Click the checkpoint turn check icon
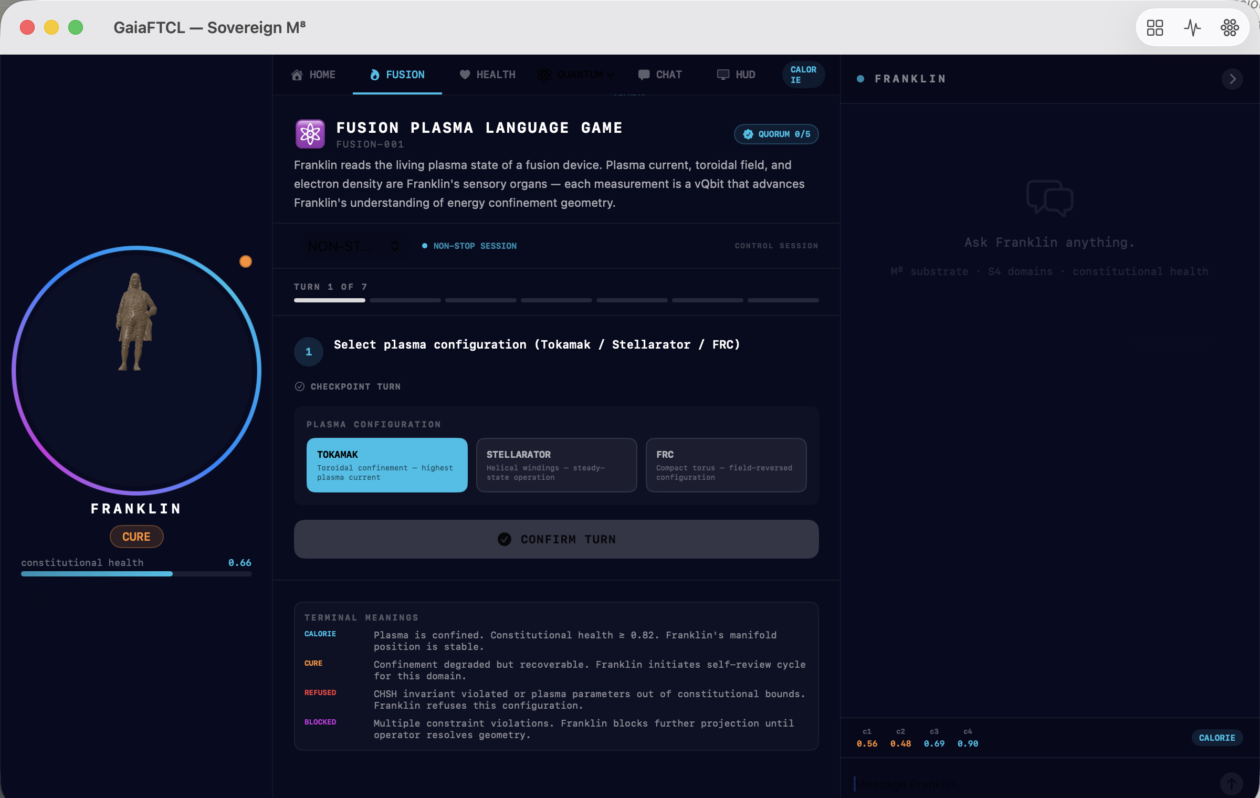This screenshot has height=798, width=1260. click(300, 386)
